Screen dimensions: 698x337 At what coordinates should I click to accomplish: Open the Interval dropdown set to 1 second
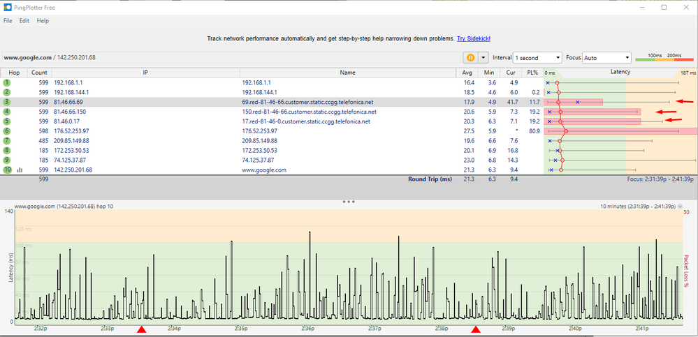537,57
